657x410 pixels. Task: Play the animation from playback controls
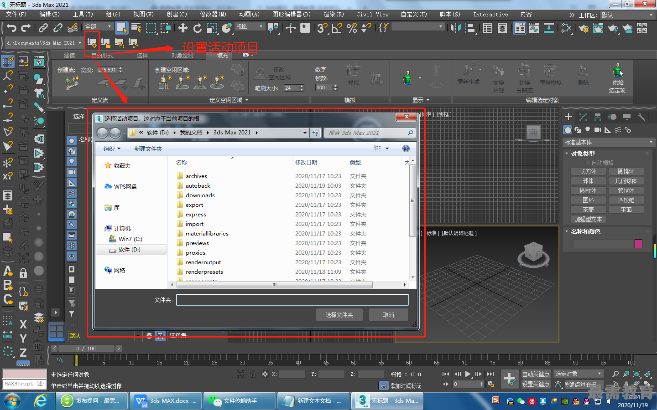click(468, 374)
